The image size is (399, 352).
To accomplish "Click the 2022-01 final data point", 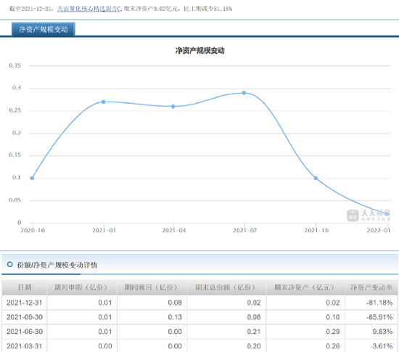I will point(387,214).
